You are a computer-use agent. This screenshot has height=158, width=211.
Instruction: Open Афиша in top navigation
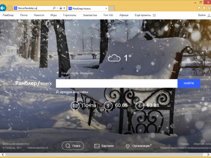(x=124, y=15)
